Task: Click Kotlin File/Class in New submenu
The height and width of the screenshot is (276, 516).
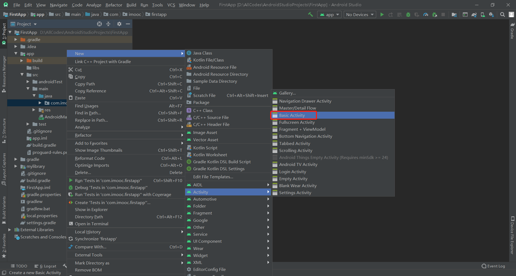Action: point(229,60)
